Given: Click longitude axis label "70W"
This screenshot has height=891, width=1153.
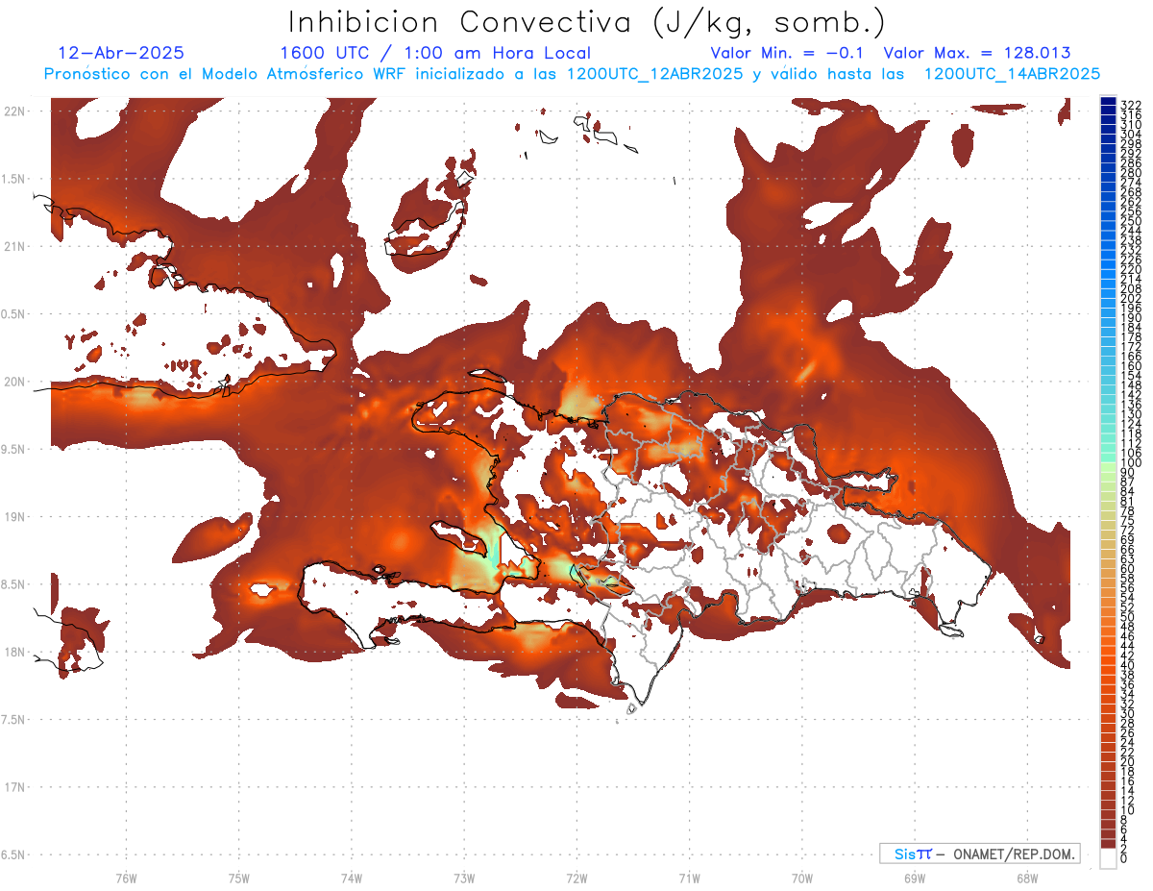Looking at the screenshot, I should (801, 878).
